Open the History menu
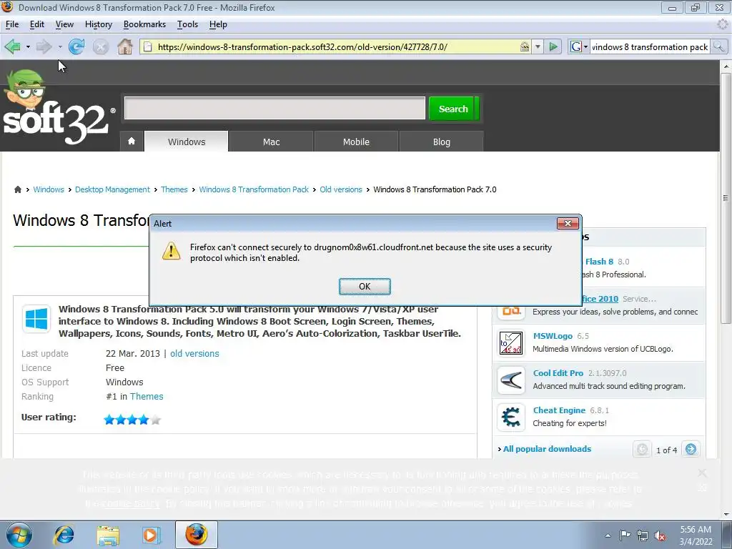 coord(99,24)
